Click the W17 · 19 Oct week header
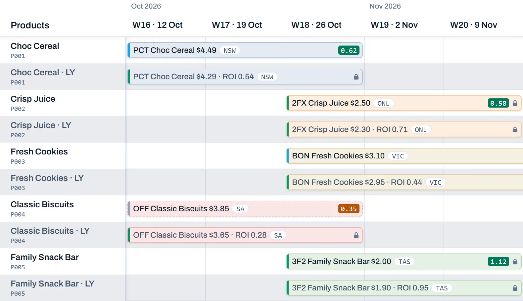This screenshot has width=523, height=301. click(237, 25)
